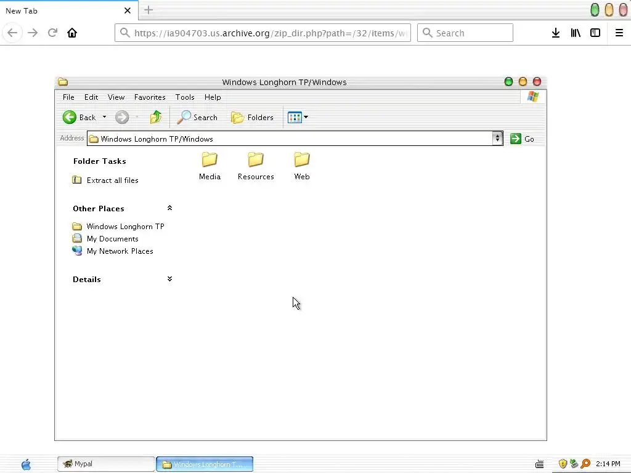
Task: Open the Views dropdown button
Action: pos(298,118)
